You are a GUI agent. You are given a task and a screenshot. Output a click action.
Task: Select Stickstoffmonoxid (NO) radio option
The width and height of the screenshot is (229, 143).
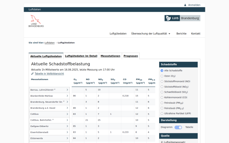point(162,82)
